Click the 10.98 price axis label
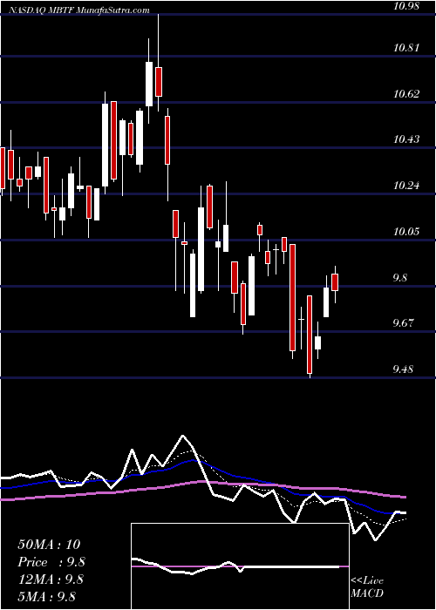Image resolution: width=436 pixels, height=610 pixels. click(x=406, y=6)
